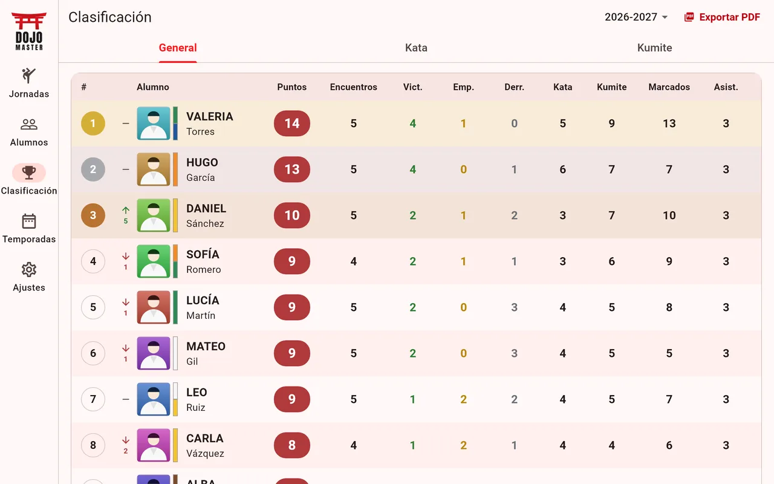Click Hugo García avatar
The image size is (774, 484).
click(154, 169)
